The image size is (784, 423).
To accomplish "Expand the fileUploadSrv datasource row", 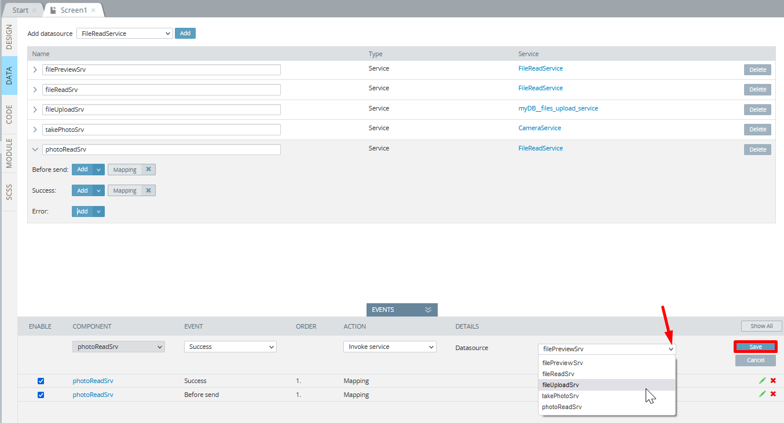I will tap(35, 109).
